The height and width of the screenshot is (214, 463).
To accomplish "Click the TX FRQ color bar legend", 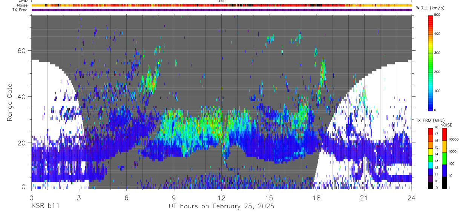I will click(431, 158).
